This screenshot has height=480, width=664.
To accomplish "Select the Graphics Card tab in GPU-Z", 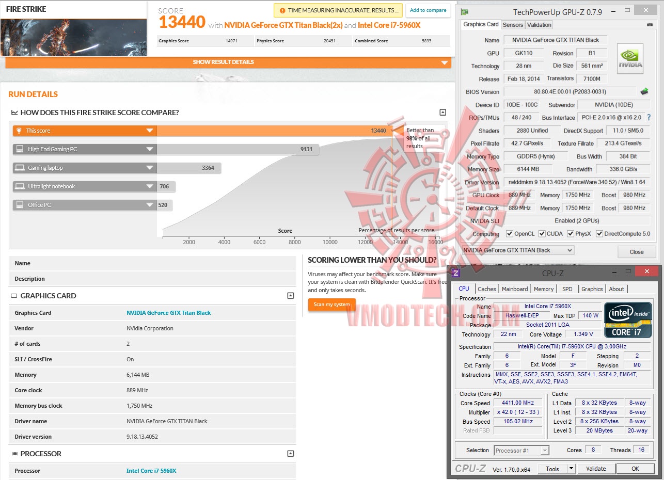I will tap(481, 24).
